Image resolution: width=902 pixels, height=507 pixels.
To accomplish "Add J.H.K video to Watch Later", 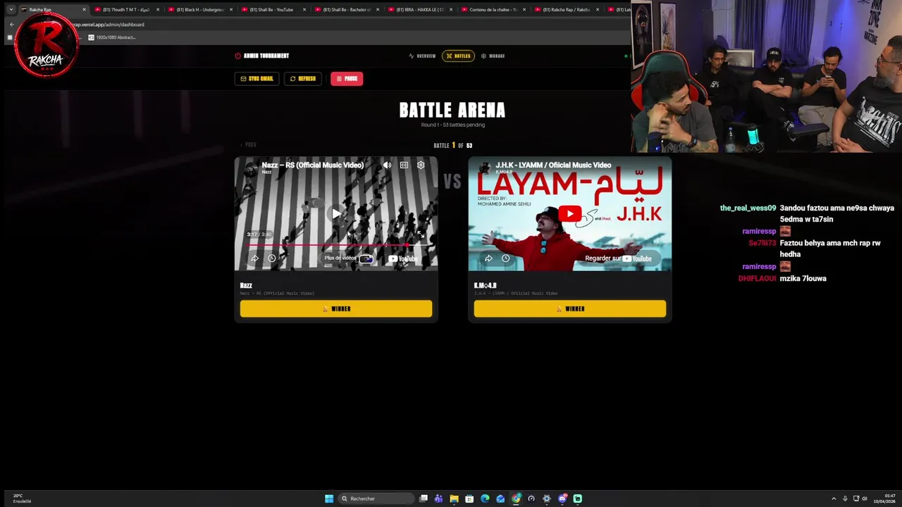I will coord(505,258).
